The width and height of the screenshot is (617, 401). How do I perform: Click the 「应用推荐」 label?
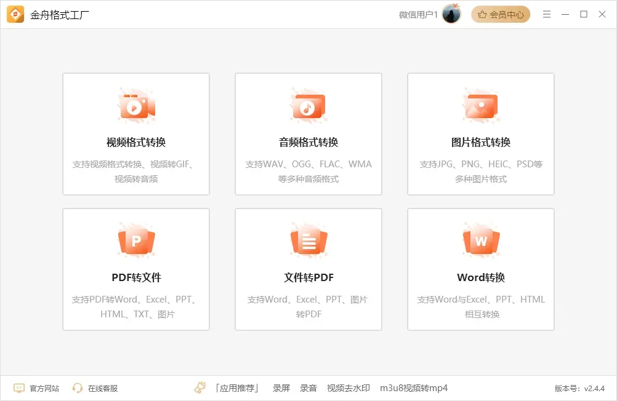[x=237, y=388]
